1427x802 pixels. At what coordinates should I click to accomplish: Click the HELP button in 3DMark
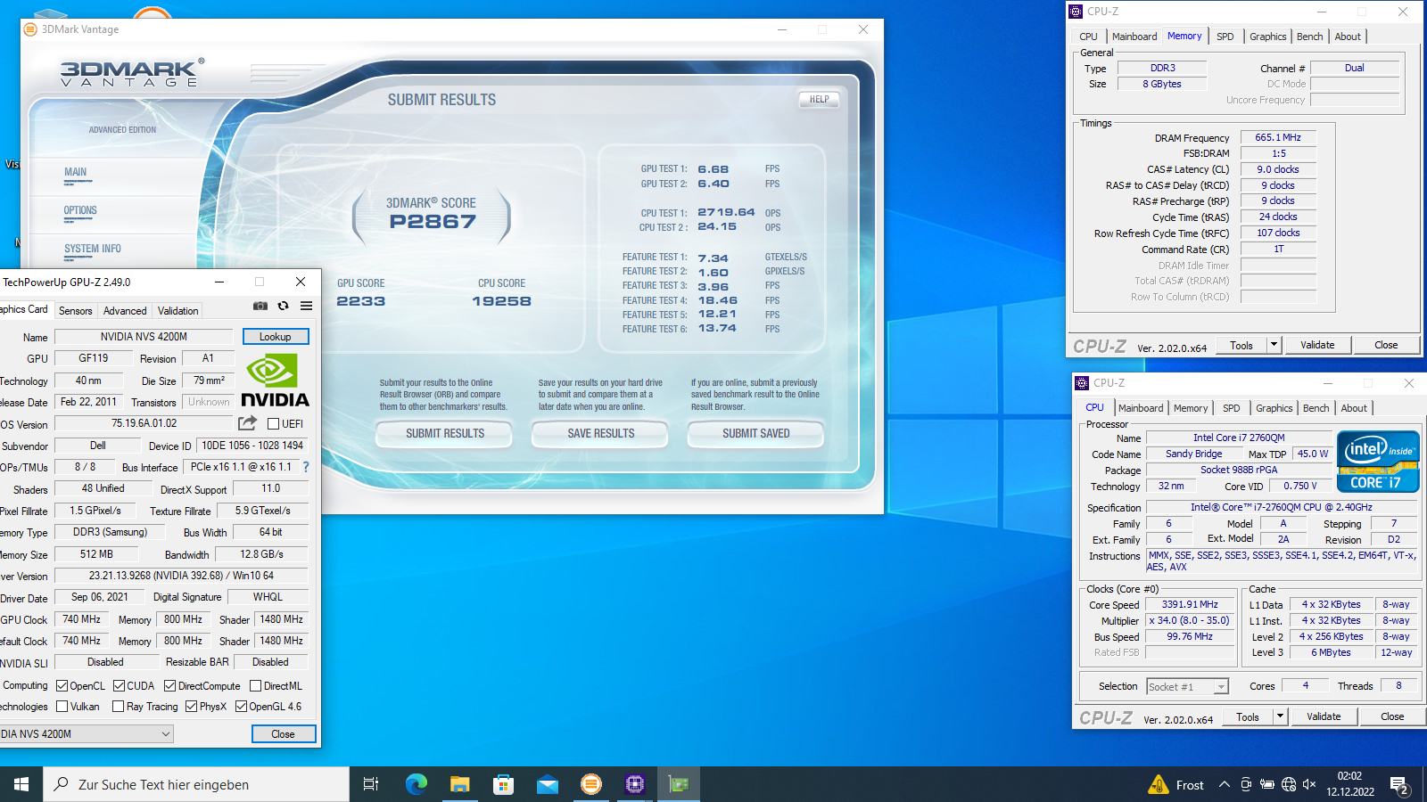click(x=819, y=99)
